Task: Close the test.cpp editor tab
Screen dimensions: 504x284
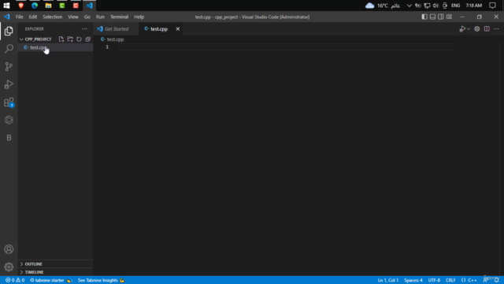Action: tap(178, 29)
